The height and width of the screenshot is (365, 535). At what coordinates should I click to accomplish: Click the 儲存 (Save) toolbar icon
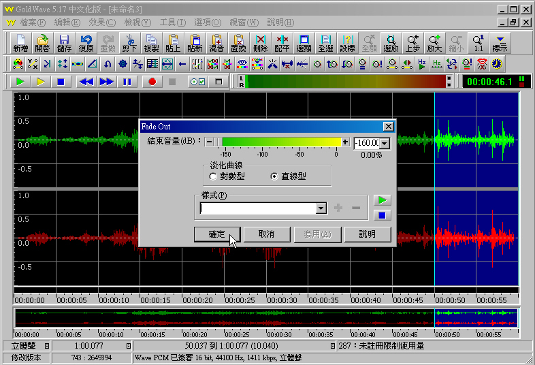pos(64,43)
